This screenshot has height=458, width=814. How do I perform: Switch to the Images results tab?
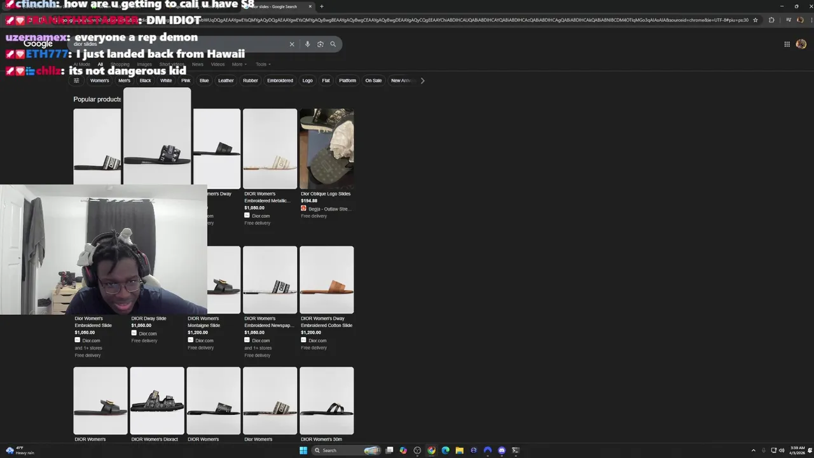[x=144, y=64]
